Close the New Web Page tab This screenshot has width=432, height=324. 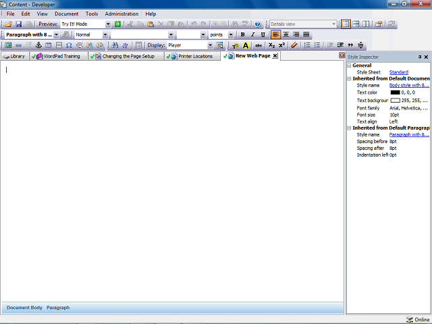click(x=275, y=56)
